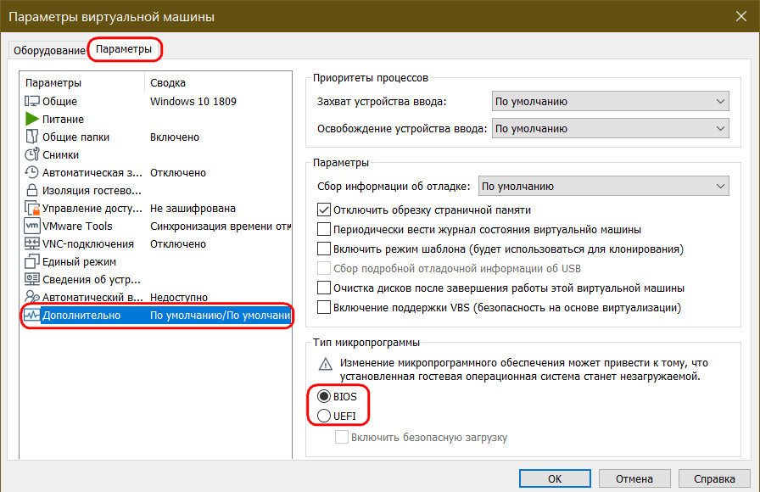This screenshot has width=760, height=492.
Task: Select the green Power play icon
Action: click(32, 119)
